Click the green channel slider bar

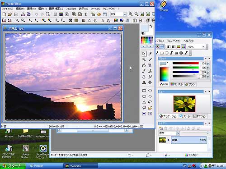pyautogui.click(x=186, y=68)
